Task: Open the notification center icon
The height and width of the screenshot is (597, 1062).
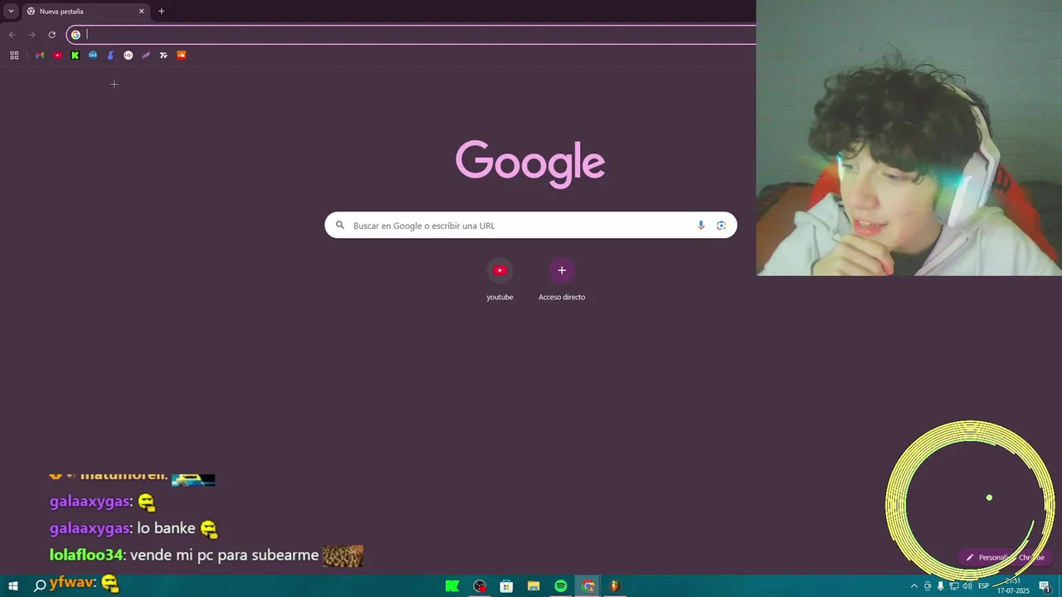Action: pos(1045,586)
